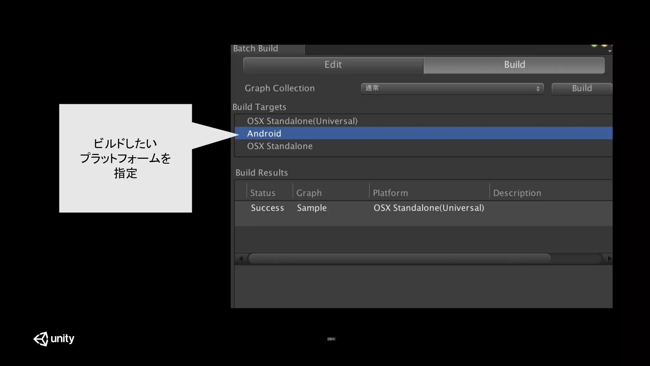Click the gray Japanese callout box
This screenshot has height=366, width=650.
point(125,158)
